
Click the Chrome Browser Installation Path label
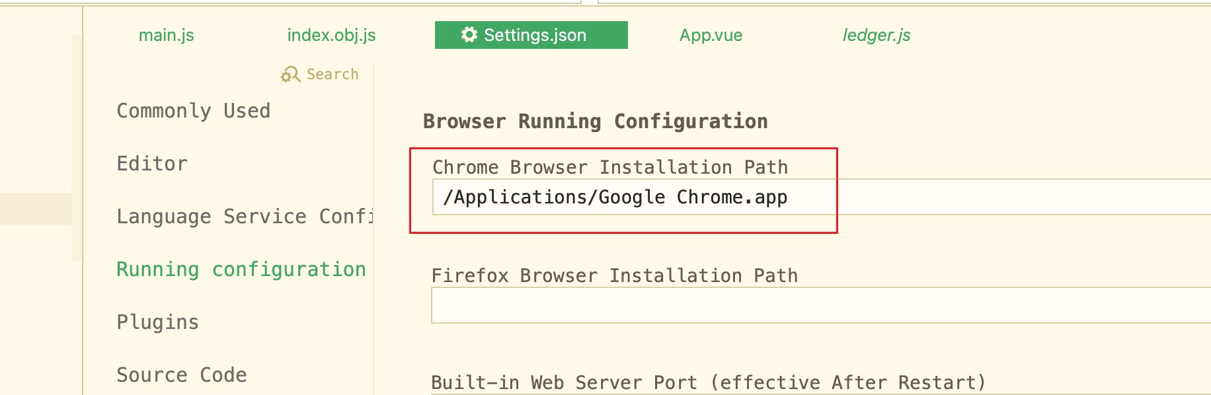point(610,167)
